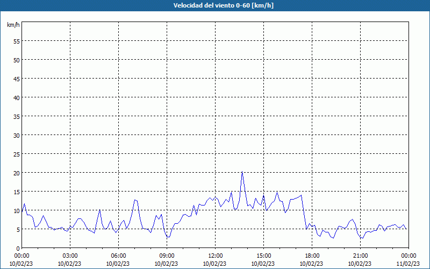430x269 pixels.
Task: Select the 18:00 time label on the x-axis
Action: point(312,256)
